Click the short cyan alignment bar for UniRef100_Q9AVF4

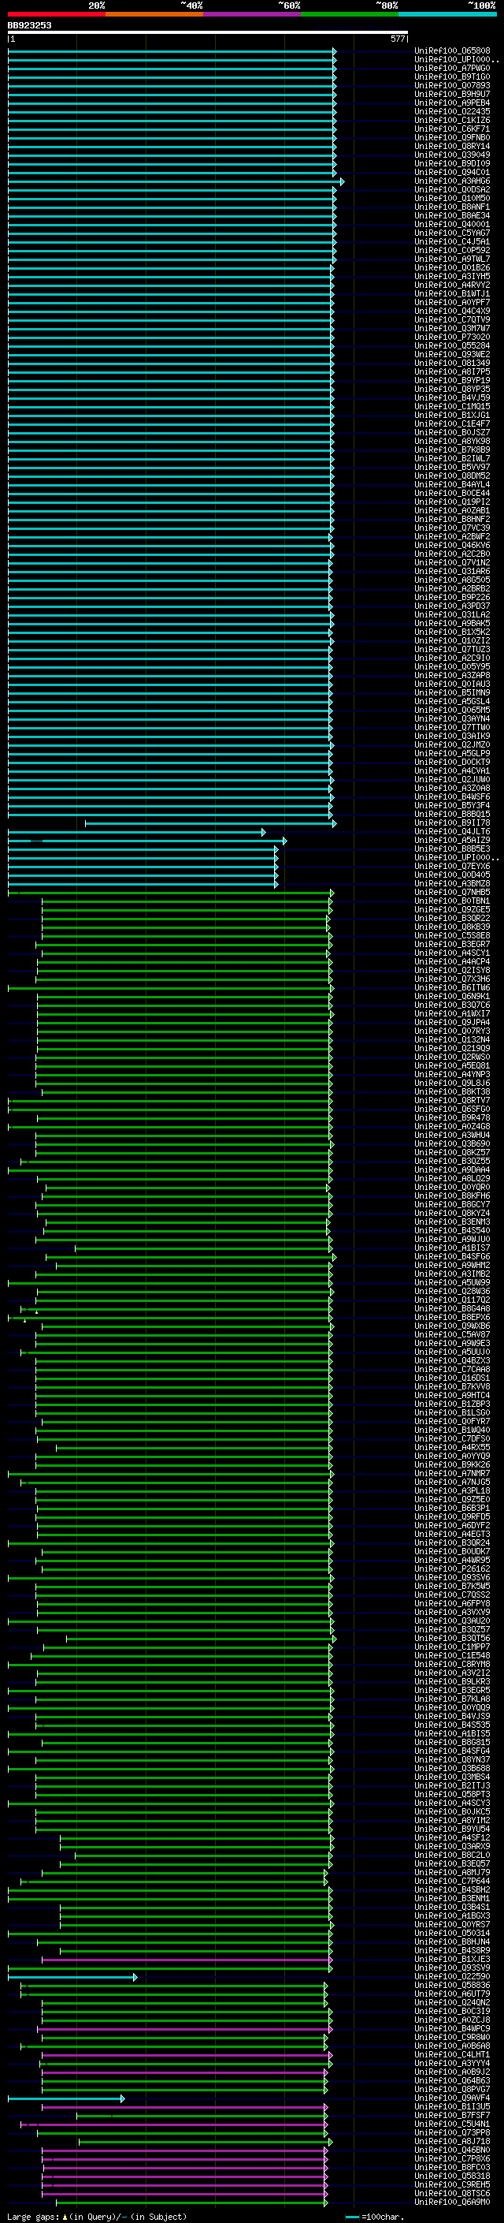(66, 2098)
